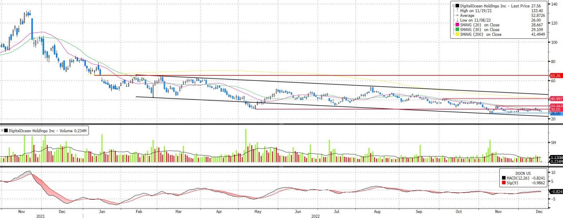Click the blue 26.00 low price tag
563x218 pixels.
click(556, 113)
